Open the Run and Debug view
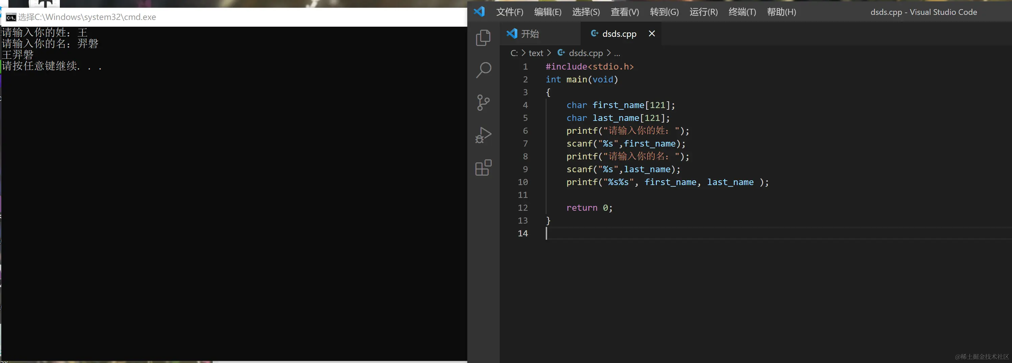Screen dimensions: 1012x363 click(483, 135)
